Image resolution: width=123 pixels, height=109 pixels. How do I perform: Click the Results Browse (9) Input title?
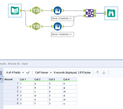pyautogui.click(x=14, y=64)
